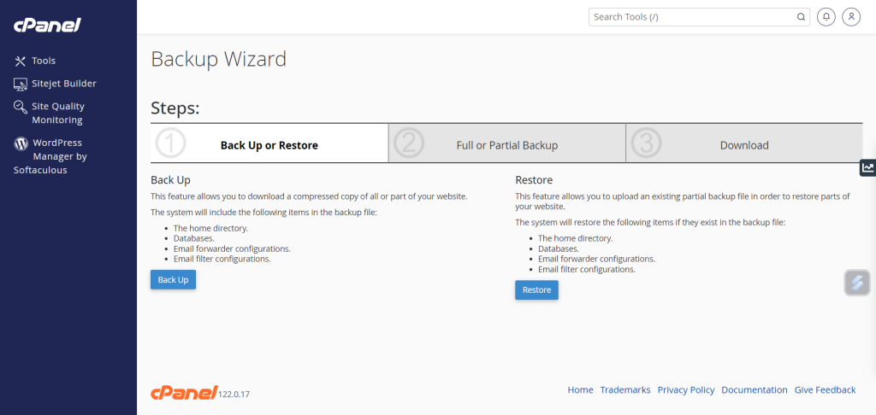This screenshot has width=876, height=415.
Task: Open the notifications bell
Action: [826, 16]
